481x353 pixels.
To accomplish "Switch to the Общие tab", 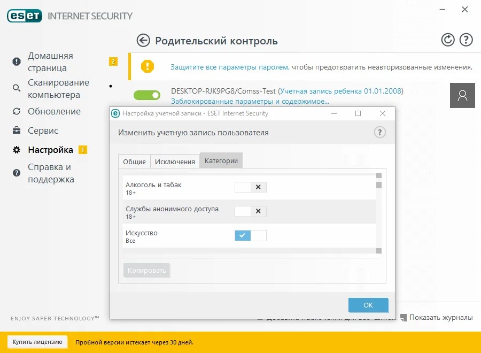I will tap(134, 162).
